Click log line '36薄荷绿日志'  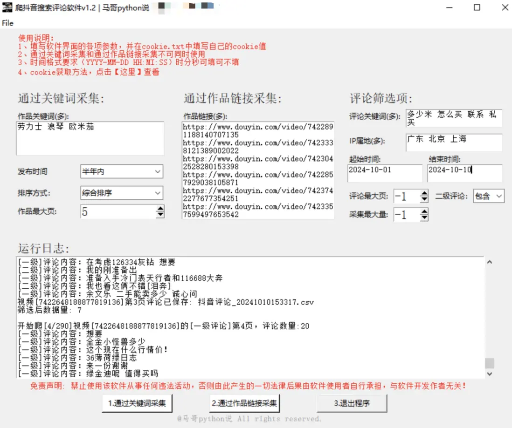click(77, 358)
